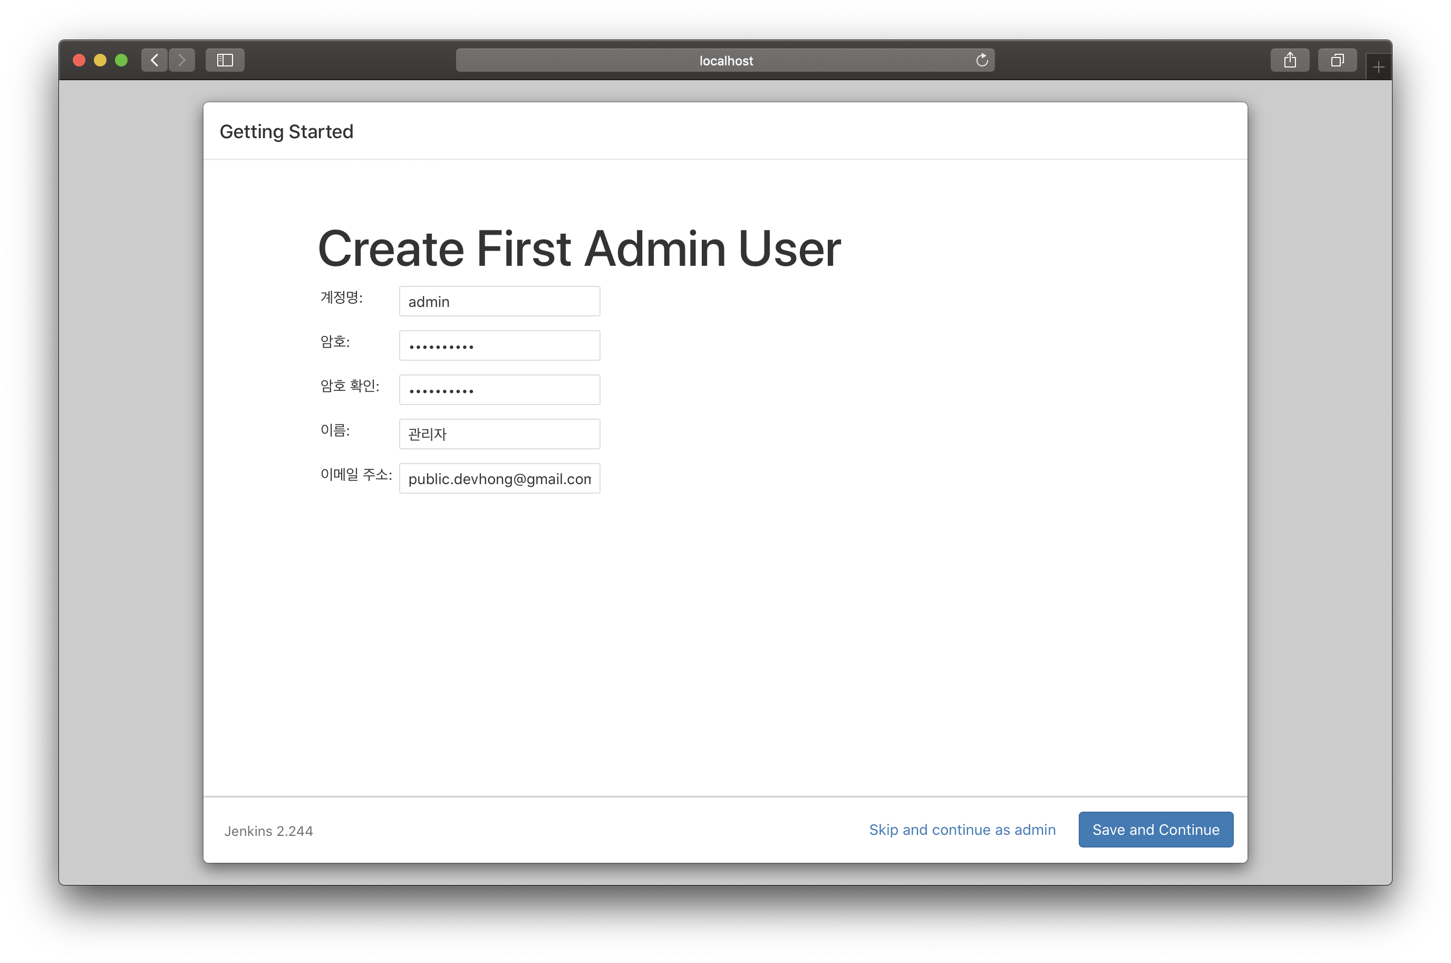Click the yellow minimize window button
Image resolution: width=1451 pixels, height=963 pixels.
click(100, 60)
